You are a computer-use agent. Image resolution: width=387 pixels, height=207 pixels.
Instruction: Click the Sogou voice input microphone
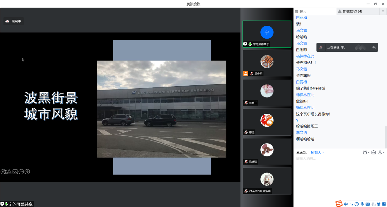tap(362, 204)
